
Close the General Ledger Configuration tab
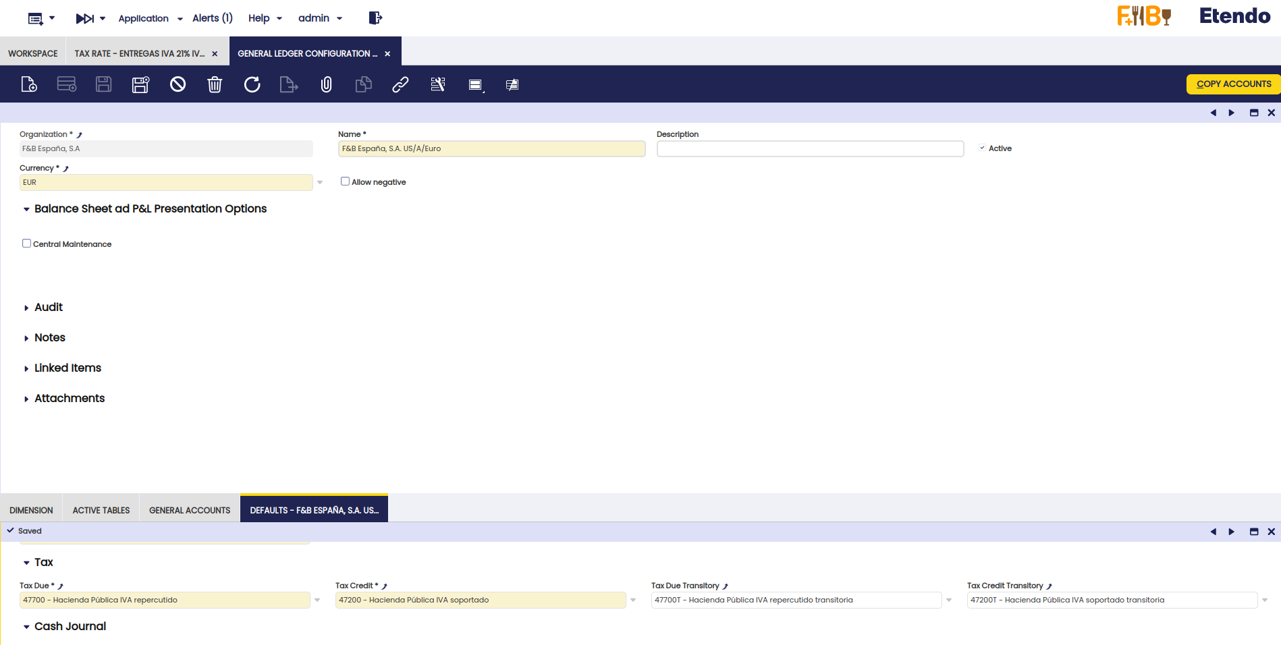387,54
